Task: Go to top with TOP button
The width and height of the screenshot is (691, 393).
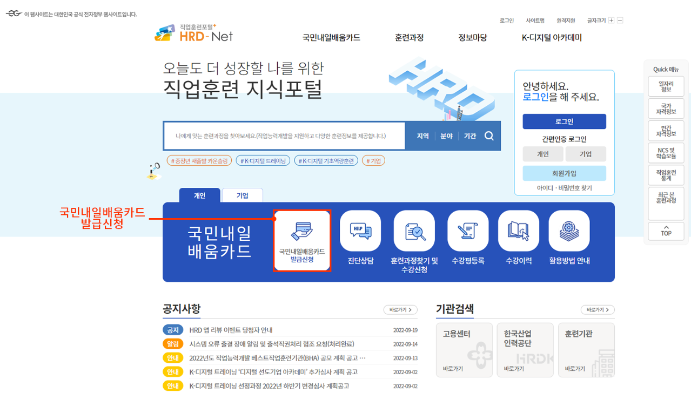Action: (666, 231)
